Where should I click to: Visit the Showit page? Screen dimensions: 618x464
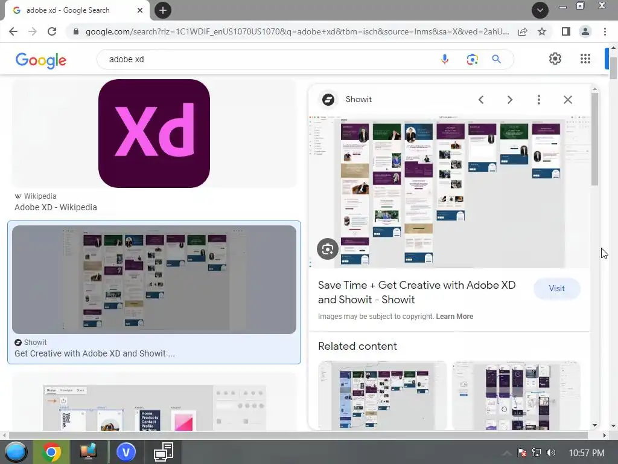tap(557, 288)
